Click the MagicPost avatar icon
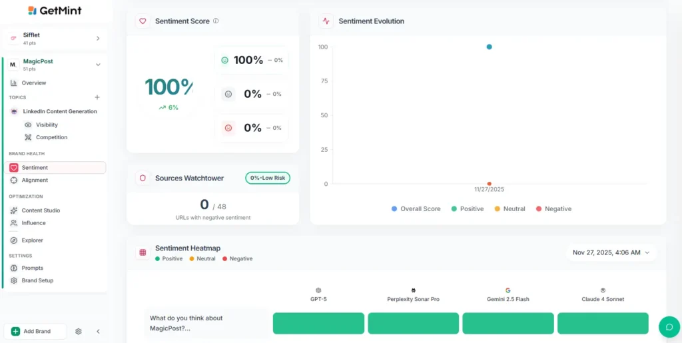The width and height of the screenshot is (682, 343). tap(13, 65)
